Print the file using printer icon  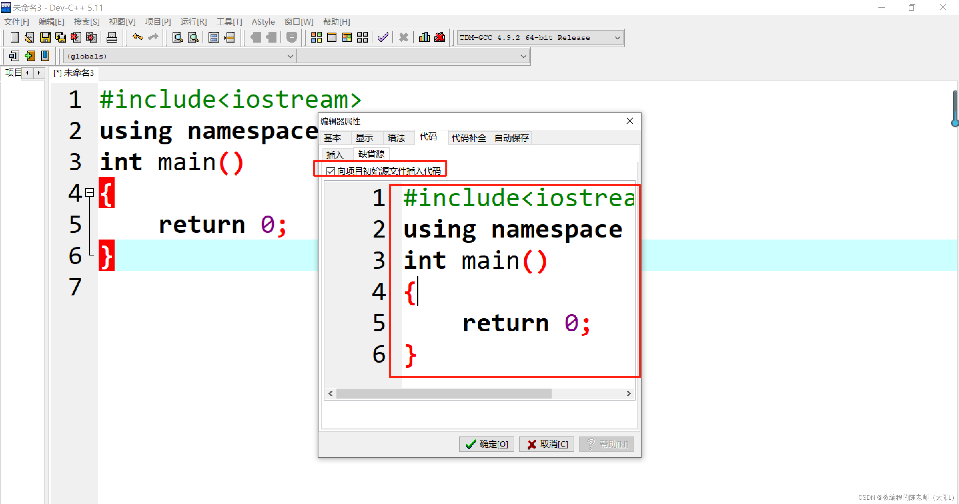point(112,38)
